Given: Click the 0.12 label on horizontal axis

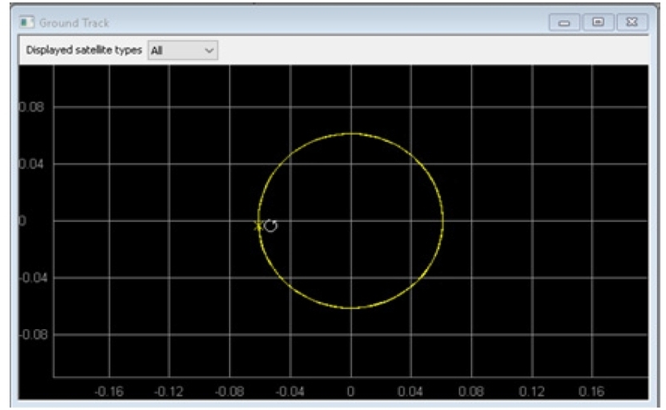Looking at the screenshot, I should tap(532, 392).
